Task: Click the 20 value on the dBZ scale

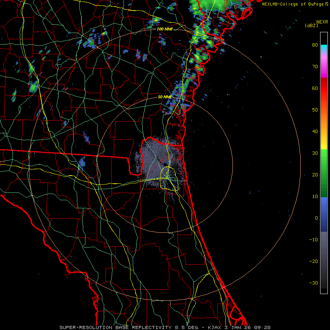Action: tap(315, 175)
